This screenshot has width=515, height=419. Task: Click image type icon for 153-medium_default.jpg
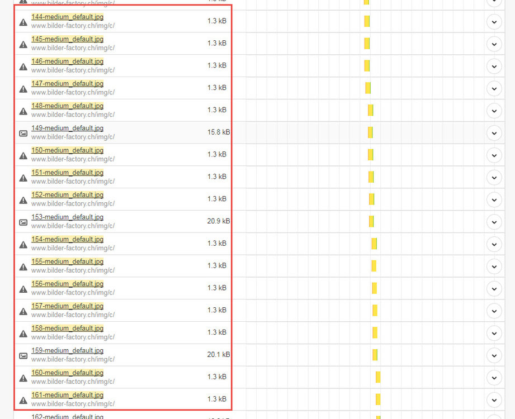tap(23, 222)
